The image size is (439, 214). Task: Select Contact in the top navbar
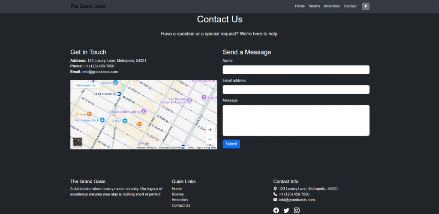[x=350, y=6]
